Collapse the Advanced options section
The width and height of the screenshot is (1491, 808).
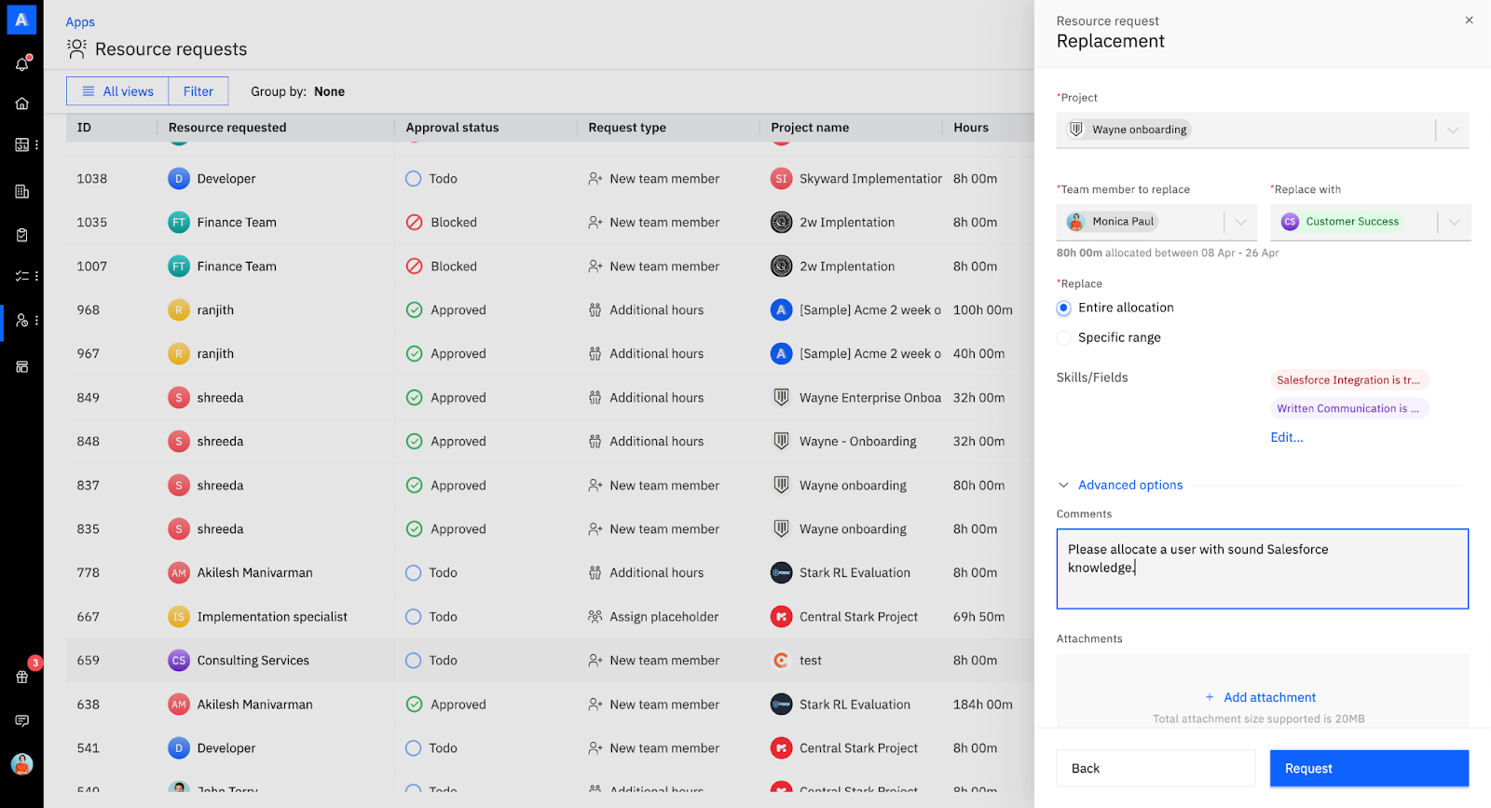[1063, 485]
